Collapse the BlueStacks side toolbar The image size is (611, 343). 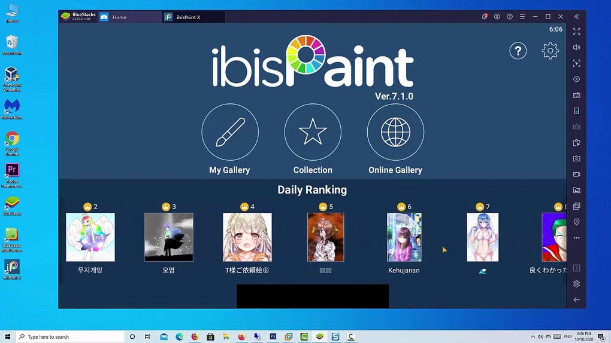pyautogui.click(x=577, y=17)
